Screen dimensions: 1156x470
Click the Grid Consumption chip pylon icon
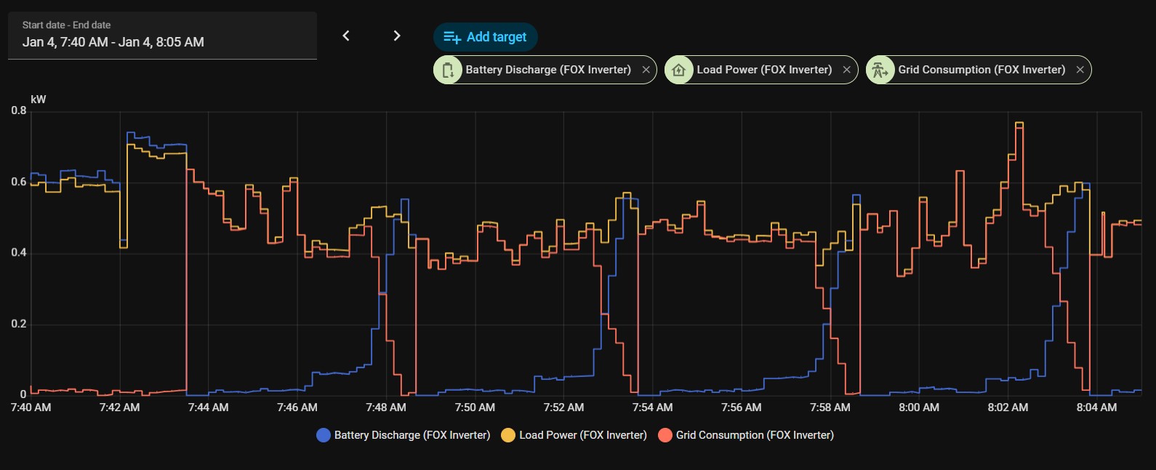(x=880, y=70)
